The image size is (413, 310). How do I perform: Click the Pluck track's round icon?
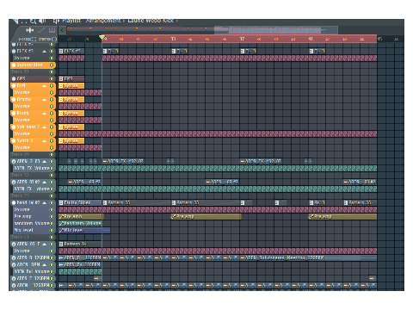pos(14,113)
